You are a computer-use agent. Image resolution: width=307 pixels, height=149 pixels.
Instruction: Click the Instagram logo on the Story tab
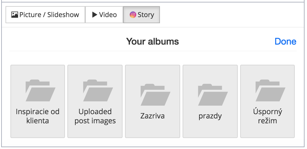133,15
